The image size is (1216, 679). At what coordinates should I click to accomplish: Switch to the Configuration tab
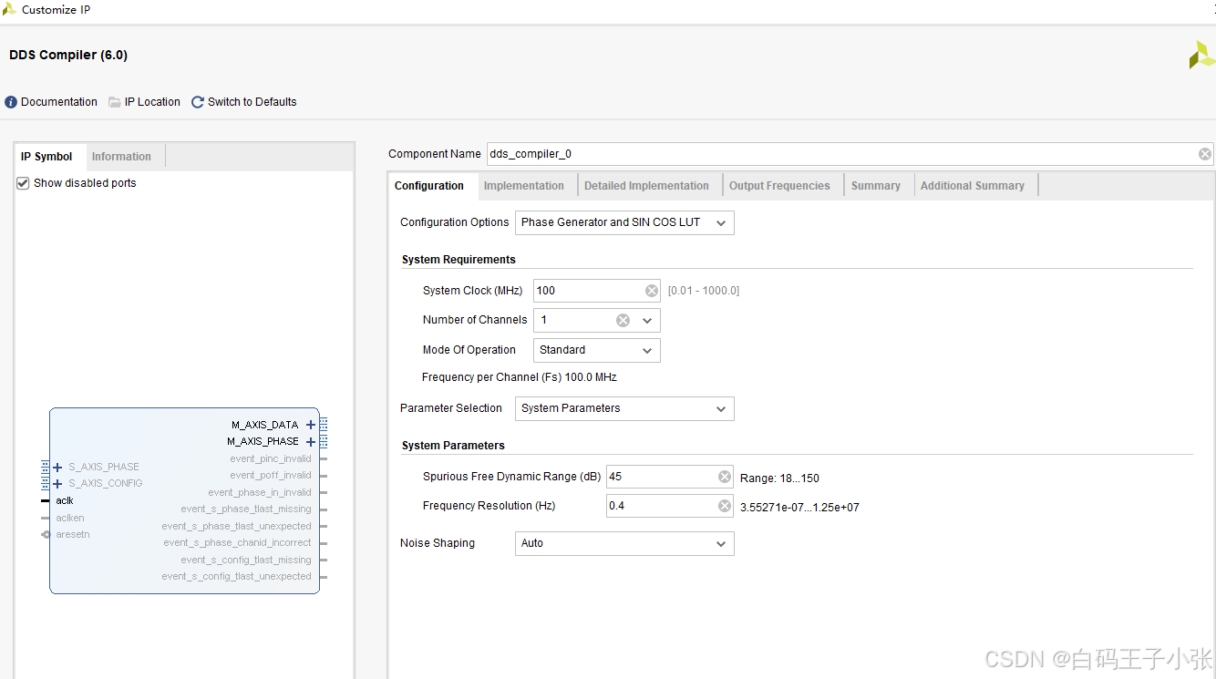(x=429, y=186)
